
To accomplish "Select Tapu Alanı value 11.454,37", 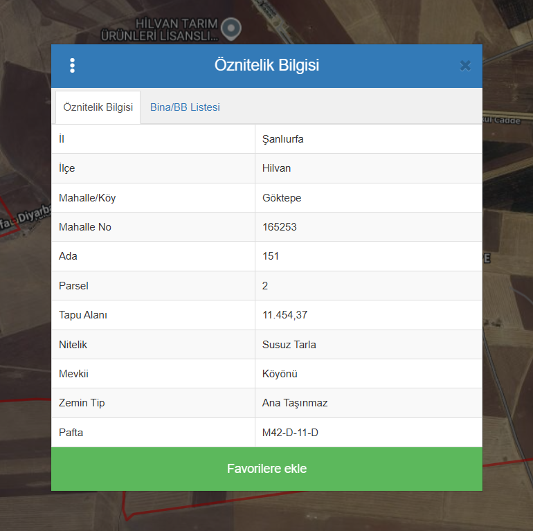I will tap(284, 315).
